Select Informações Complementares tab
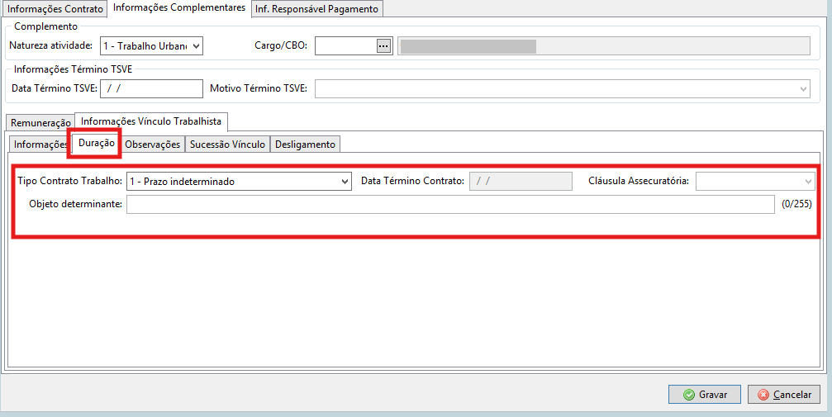This screenshot has height=417, width=832. 179,8
